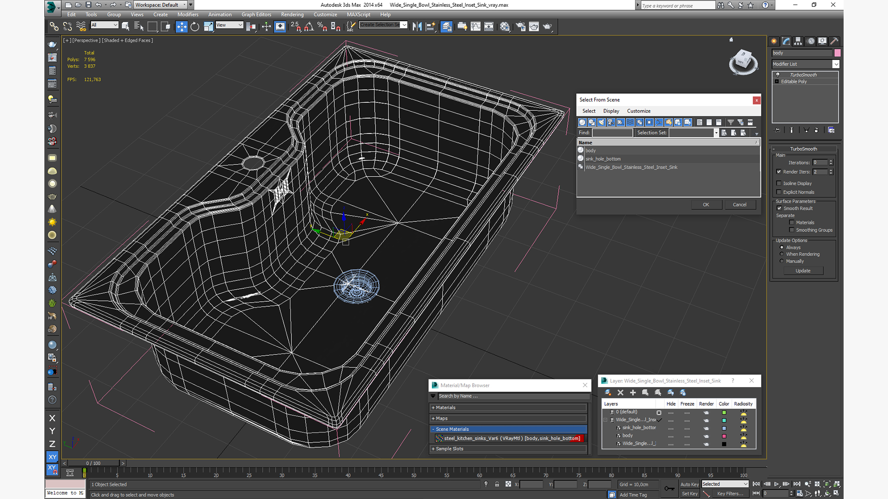Toggle selection lock padlock icon

(x=497, y=484)
